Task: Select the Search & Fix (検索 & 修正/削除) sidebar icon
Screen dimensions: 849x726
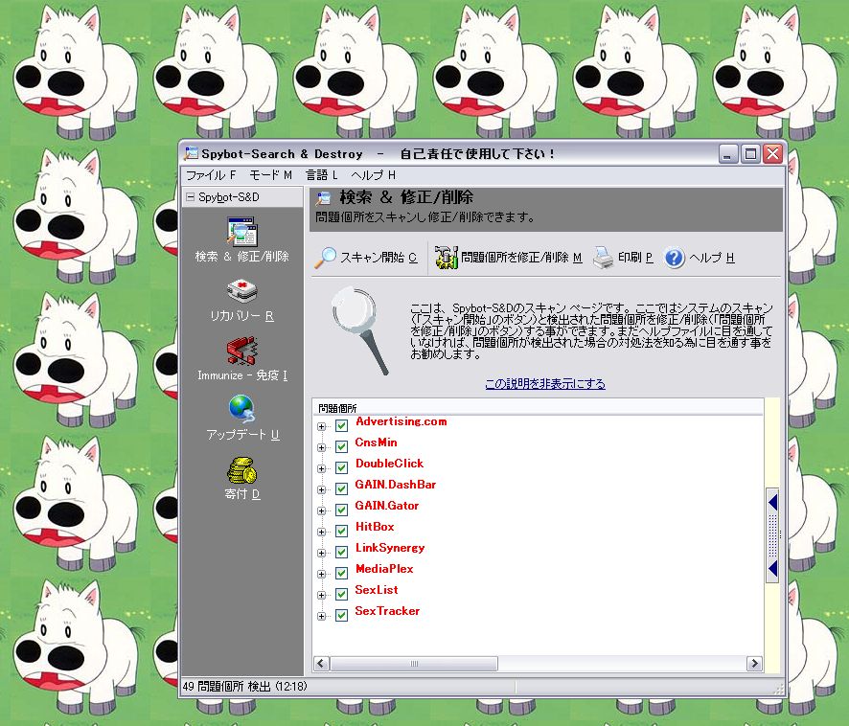Action: (x=241, y=233)
